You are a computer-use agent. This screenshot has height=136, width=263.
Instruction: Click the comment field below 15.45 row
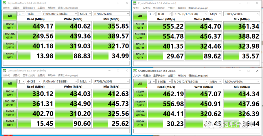pos(66,131)
